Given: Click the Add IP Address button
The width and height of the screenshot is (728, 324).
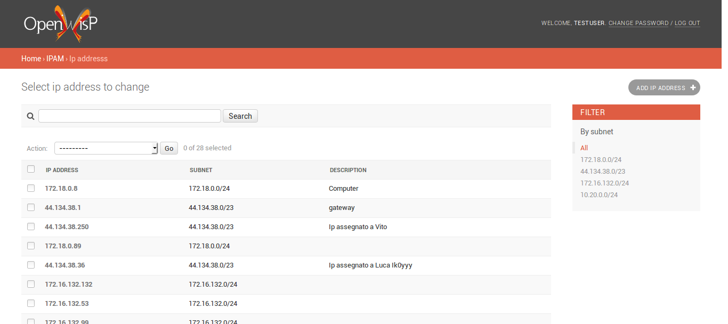Looking at the screenshot, I should click(x=664, y=87).
